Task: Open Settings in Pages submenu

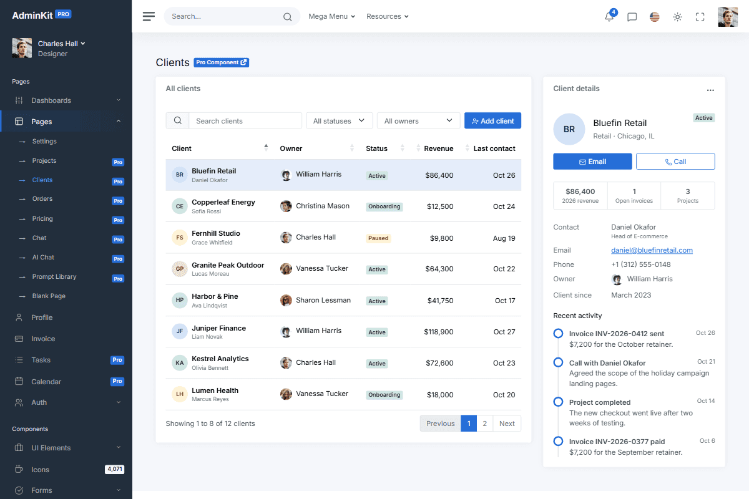Action: coord(44,142)
